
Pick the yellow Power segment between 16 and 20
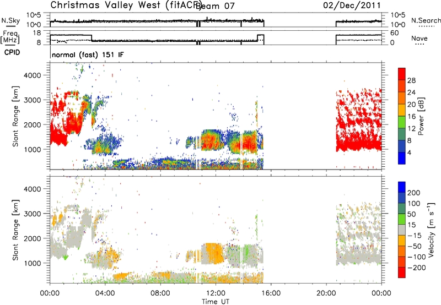pyautogui.click(x=402, y=110)
